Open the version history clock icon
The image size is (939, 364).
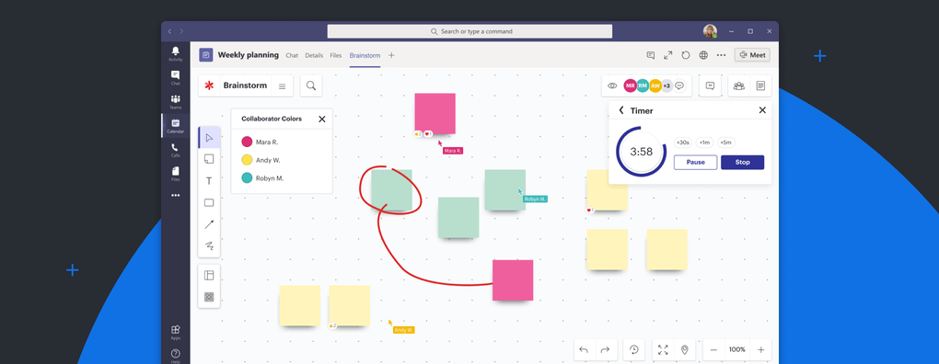point(633,349)
